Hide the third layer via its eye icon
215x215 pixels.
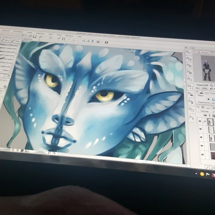(201, 137)
